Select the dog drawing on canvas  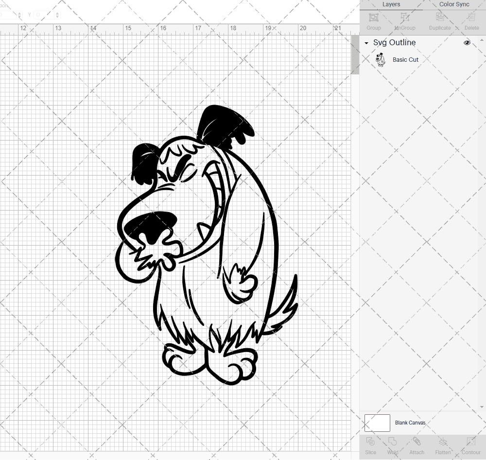coord(207,245)
